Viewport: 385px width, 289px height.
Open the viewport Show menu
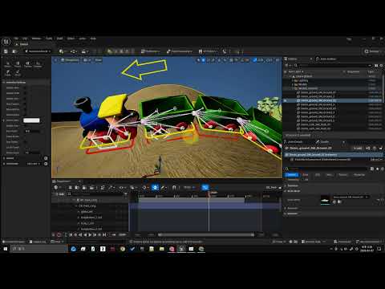click(x=98, y=60)
